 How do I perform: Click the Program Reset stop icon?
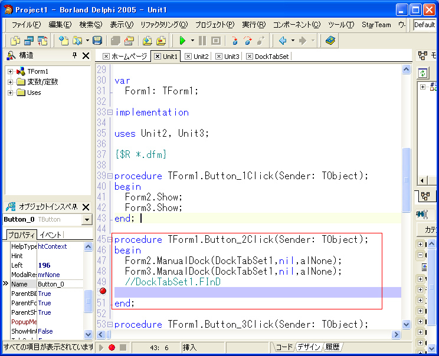tap(216, 41)
